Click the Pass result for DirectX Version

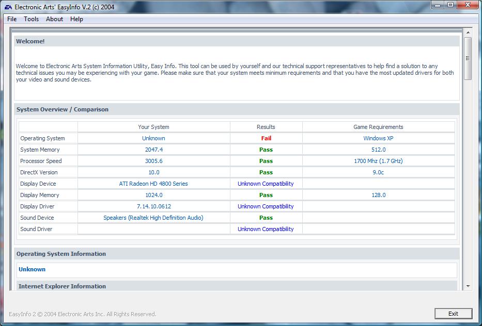tap(266, 172)
